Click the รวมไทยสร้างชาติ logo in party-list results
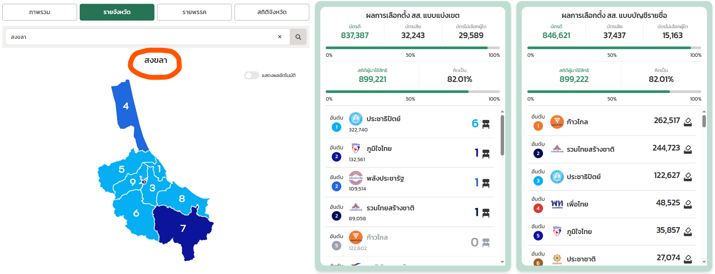This screenshot has height=274, width=715. click(x=557, y=149)
